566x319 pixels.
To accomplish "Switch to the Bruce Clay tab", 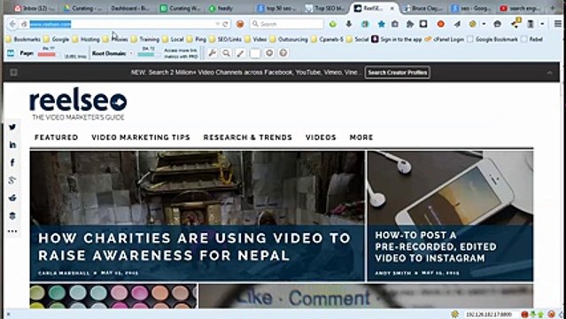I will pos(423,8).
